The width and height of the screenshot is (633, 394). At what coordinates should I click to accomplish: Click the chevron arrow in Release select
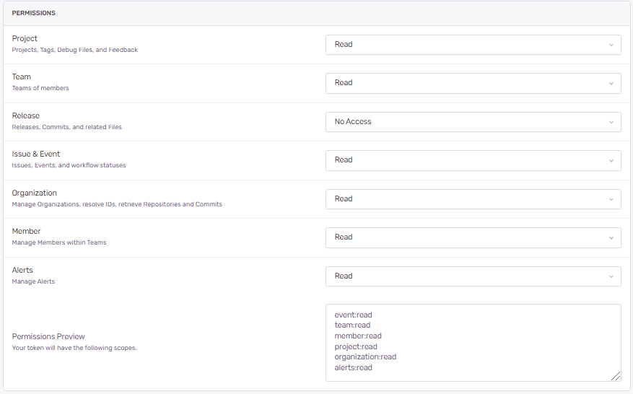pyautogui.click(x=611, y=123)
